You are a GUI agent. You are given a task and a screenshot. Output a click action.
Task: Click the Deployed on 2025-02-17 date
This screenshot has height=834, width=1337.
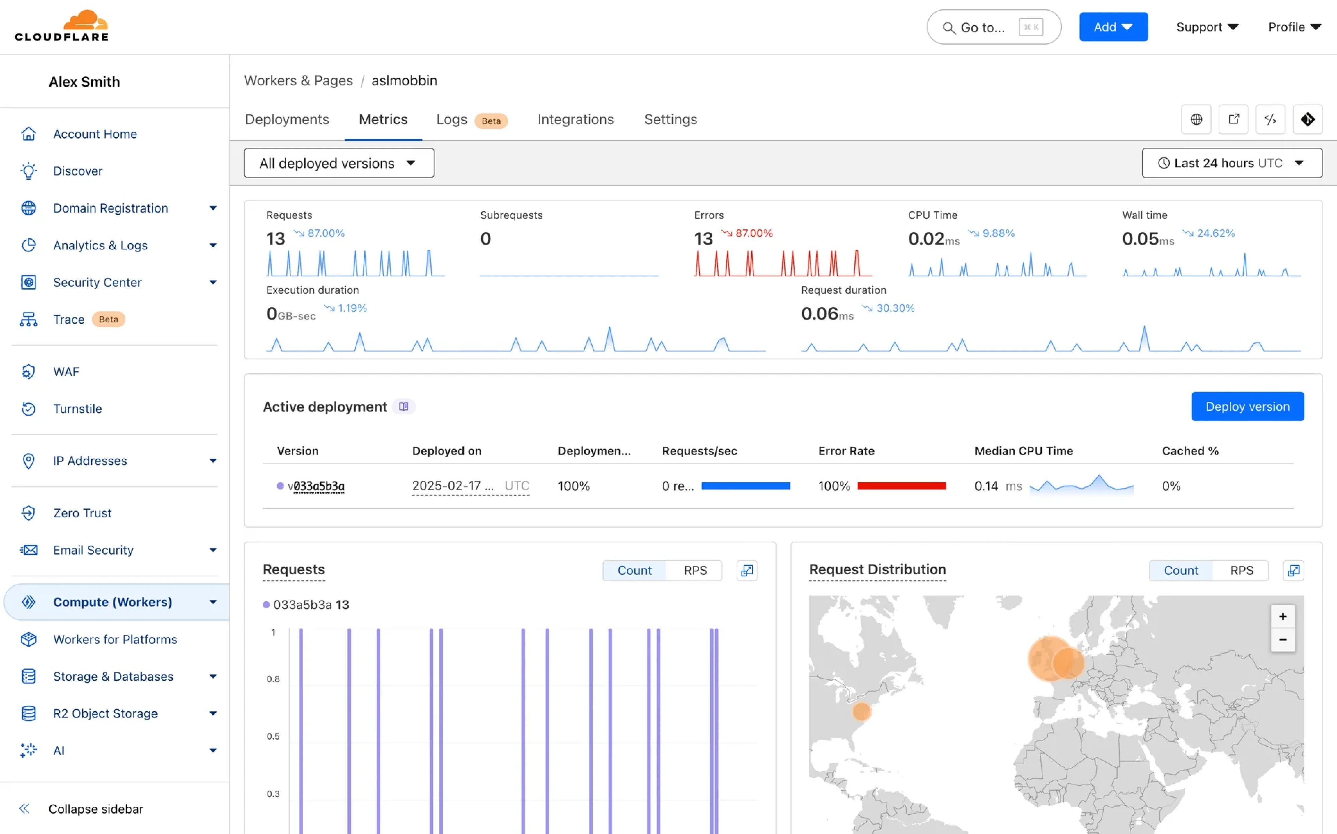click(x=470, y=486)
